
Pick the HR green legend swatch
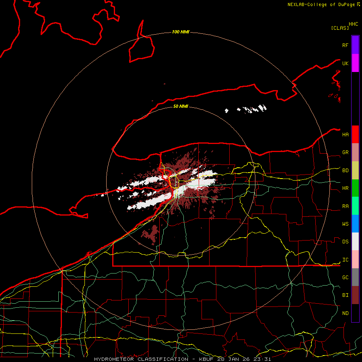355,188
